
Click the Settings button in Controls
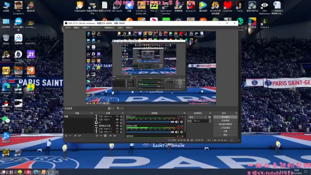coord(225,131)
